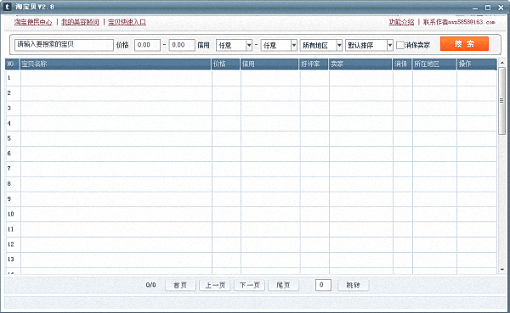Expand the 默认排序 sort dropdown
The height and width of the screenshot is (313, 510).
(369, 45)
